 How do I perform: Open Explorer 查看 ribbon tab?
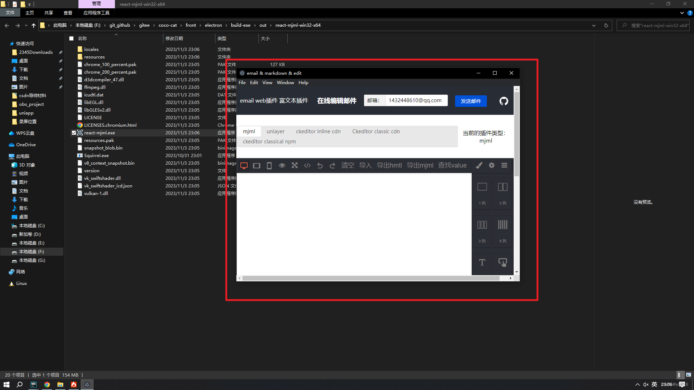pyautogui.click(x=68, y=13)
